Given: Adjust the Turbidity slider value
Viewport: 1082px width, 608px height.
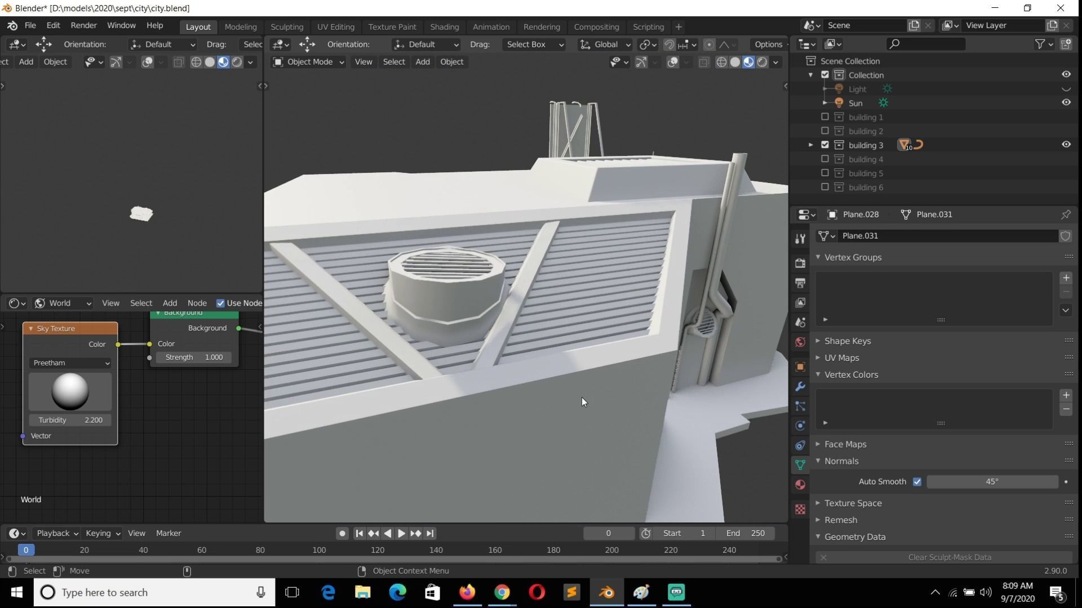Looking at the screenshot, I should (x=70, y=420).
